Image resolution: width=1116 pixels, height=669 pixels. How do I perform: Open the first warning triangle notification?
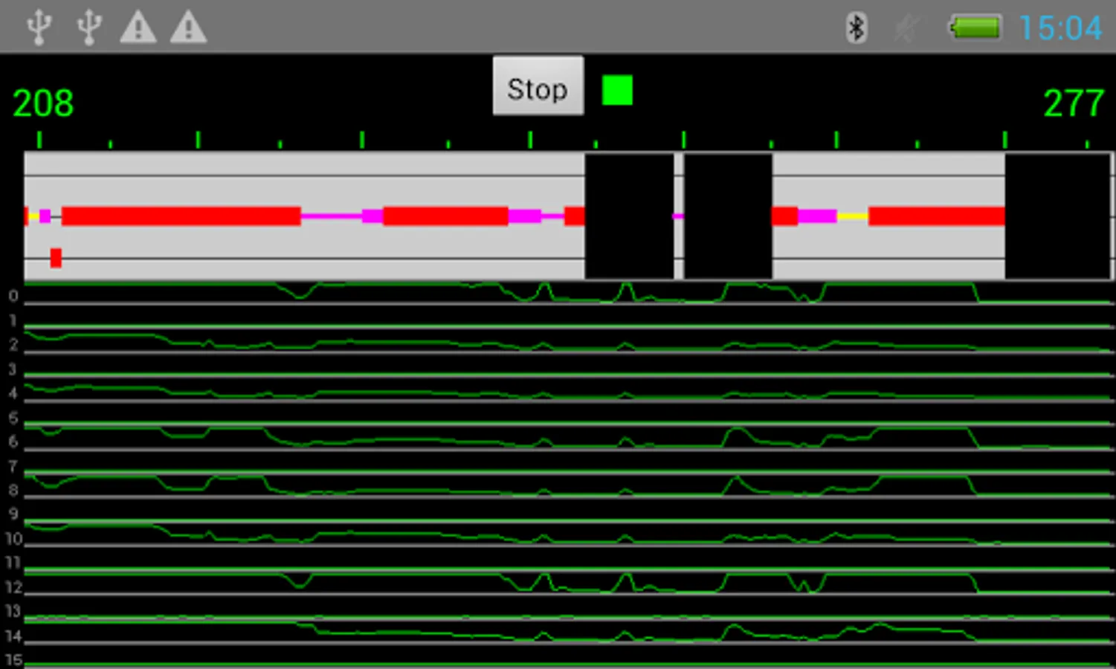click(138, 28)
